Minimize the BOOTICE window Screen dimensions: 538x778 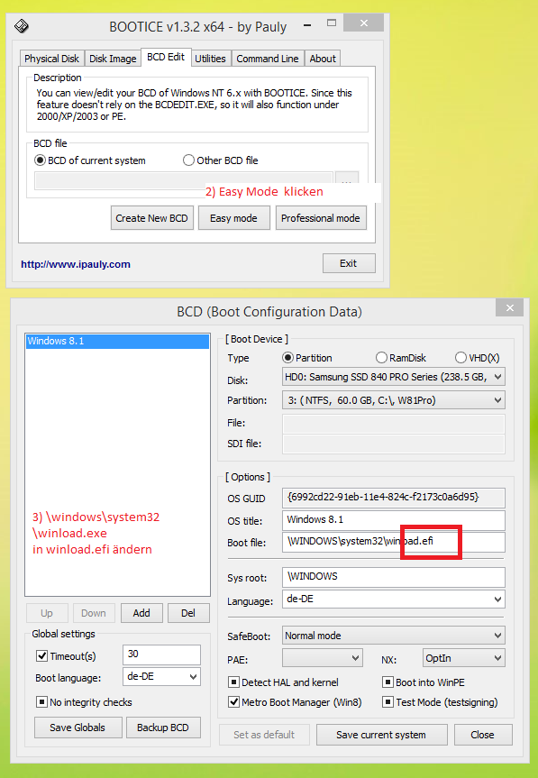pos(307,25)
